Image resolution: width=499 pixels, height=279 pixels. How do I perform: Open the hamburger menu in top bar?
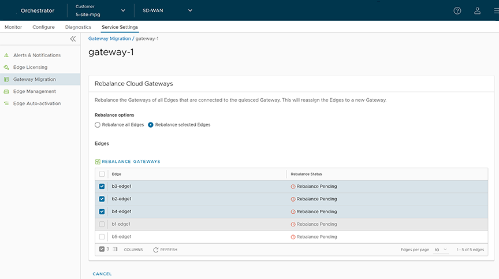496,10
